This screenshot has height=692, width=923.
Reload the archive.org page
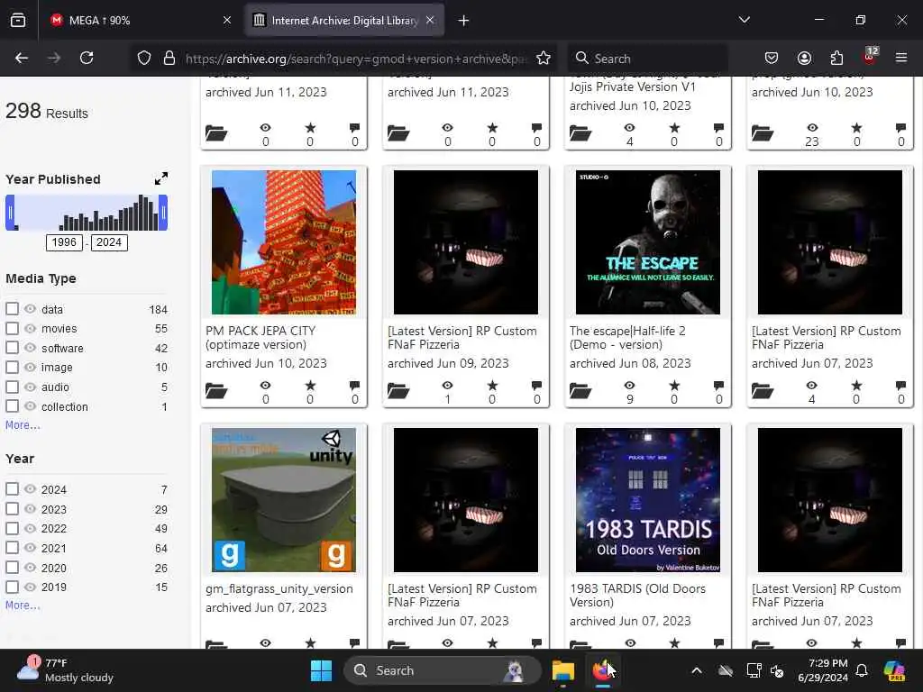[x=87, y=58]
